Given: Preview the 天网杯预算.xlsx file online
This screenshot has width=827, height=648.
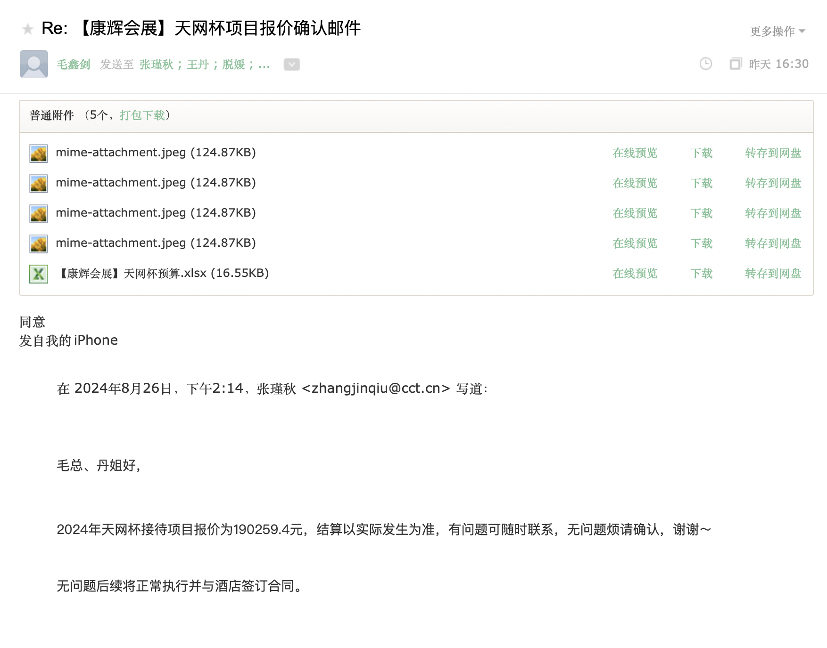Looking at the screenshot, I should click(635, 274).
